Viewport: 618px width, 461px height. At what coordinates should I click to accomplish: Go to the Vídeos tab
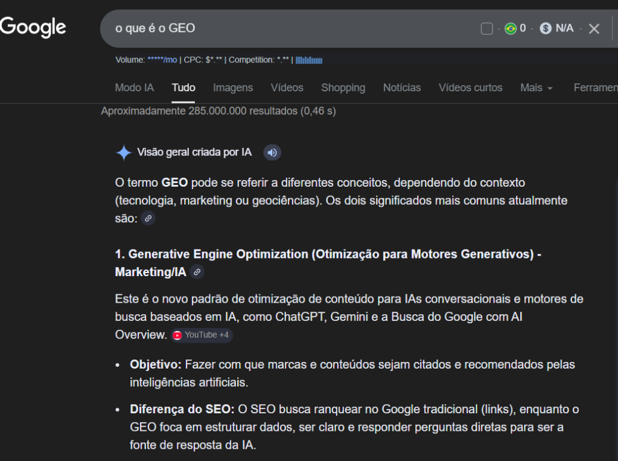point(287,88)
